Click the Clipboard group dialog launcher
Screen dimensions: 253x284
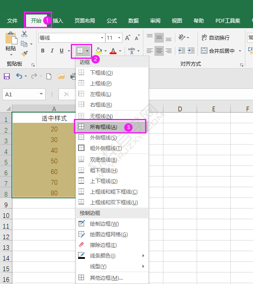coord(33,65)
